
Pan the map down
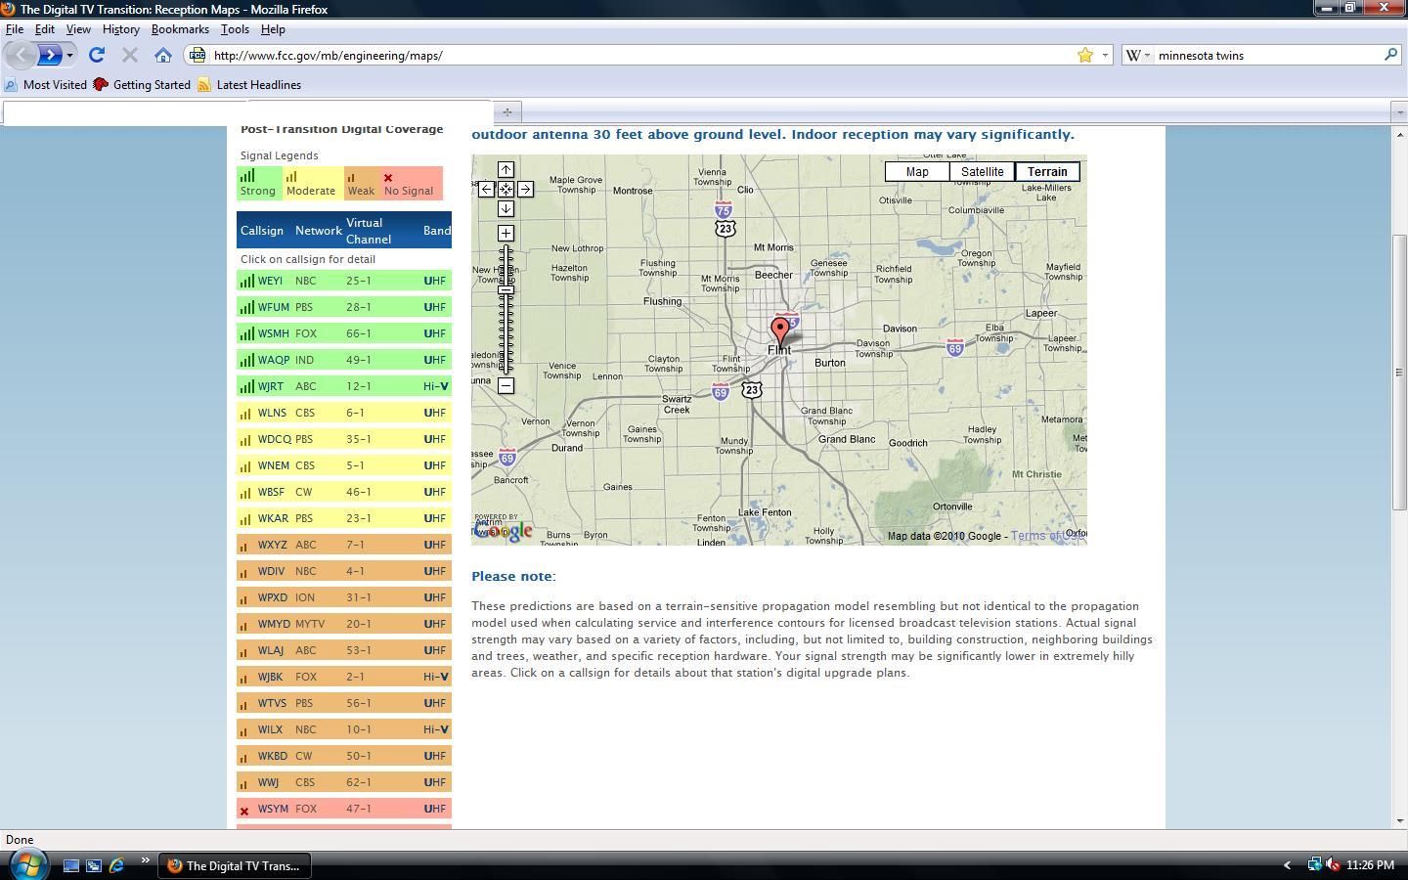pyautogui.click(x=506, y=208)
